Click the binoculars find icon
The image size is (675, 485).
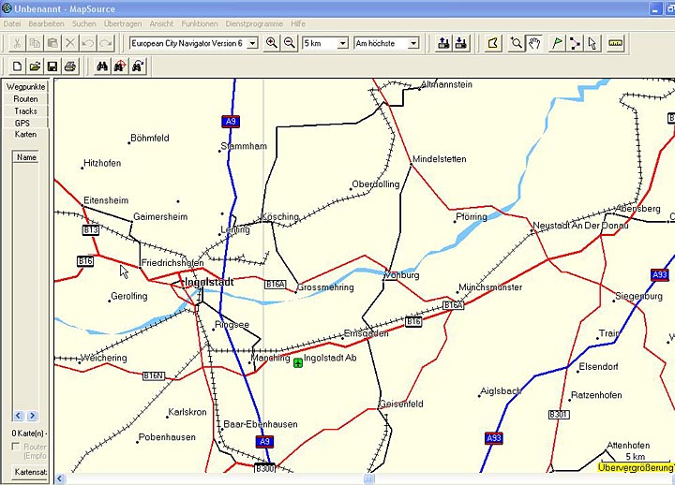[x=103, y=66]
